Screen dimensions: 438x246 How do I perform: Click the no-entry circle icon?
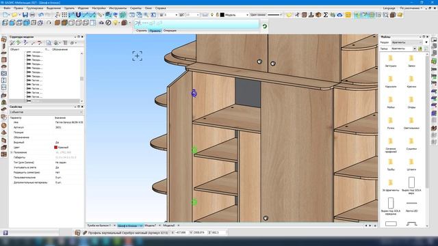click(x=108, y=23)
